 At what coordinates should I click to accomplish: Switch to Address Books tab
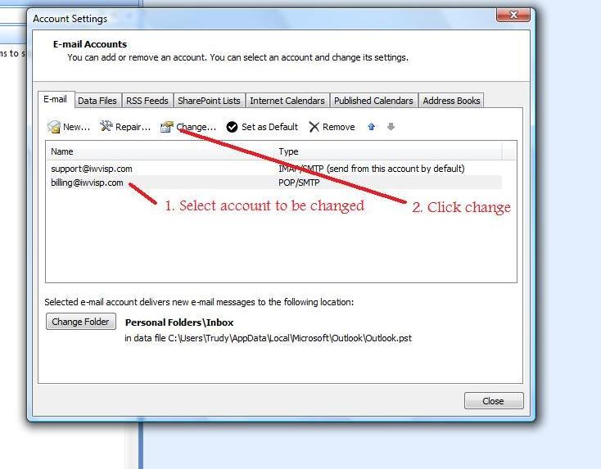(451, 101)
